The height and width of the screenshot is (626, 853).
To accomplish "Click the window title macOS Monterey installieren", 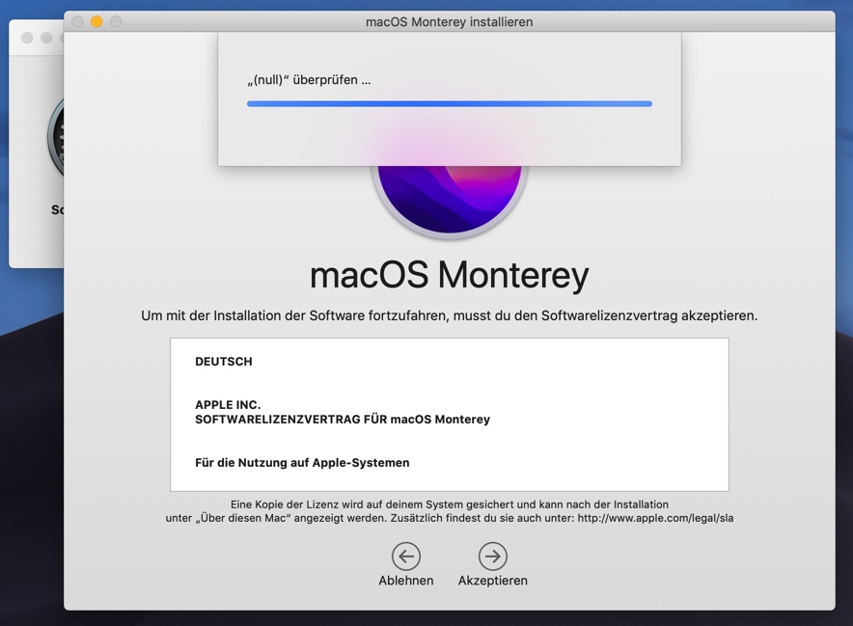I will coord(450,22).
